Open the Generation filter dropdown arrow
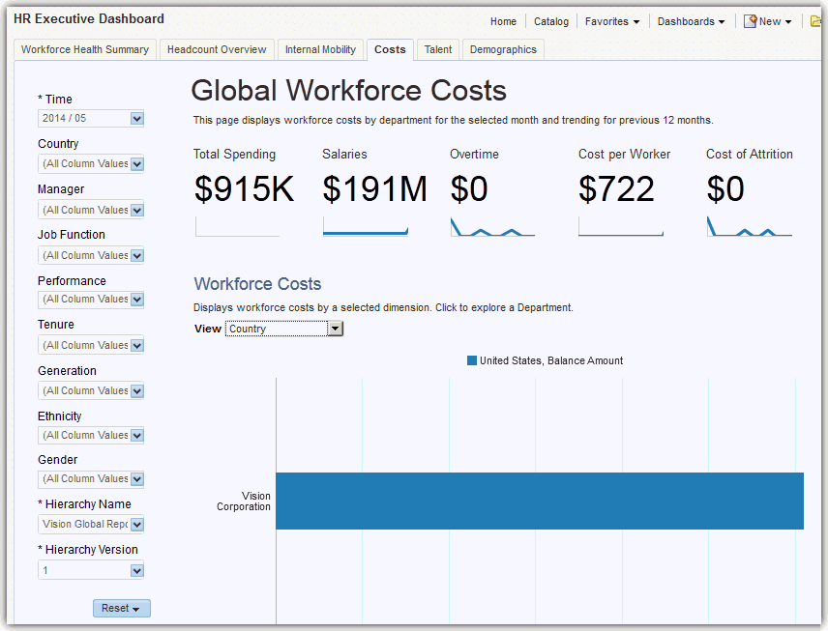Screen dimensions: 828x631 (x=136, y=391)
